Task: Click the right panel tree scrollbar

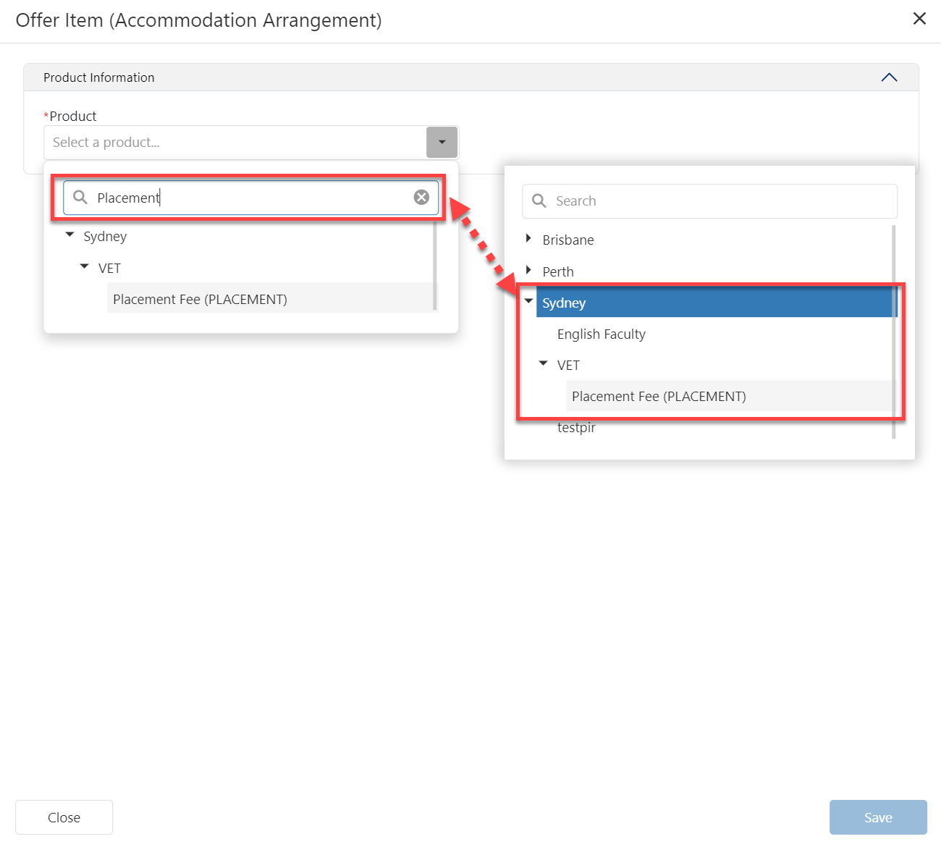Action: 894,332
